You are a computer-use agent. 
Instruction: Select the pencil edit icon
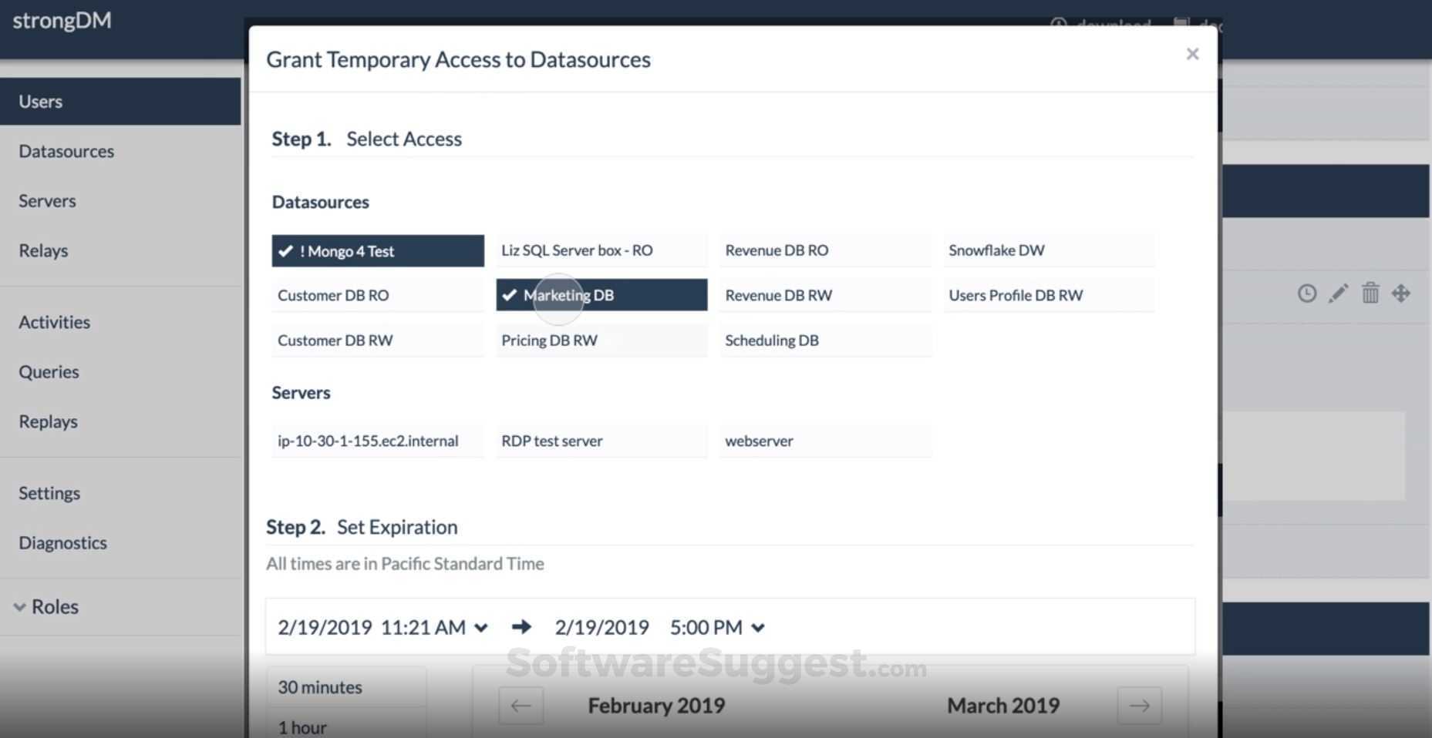pyautogui.click(x=1338, y=294)
